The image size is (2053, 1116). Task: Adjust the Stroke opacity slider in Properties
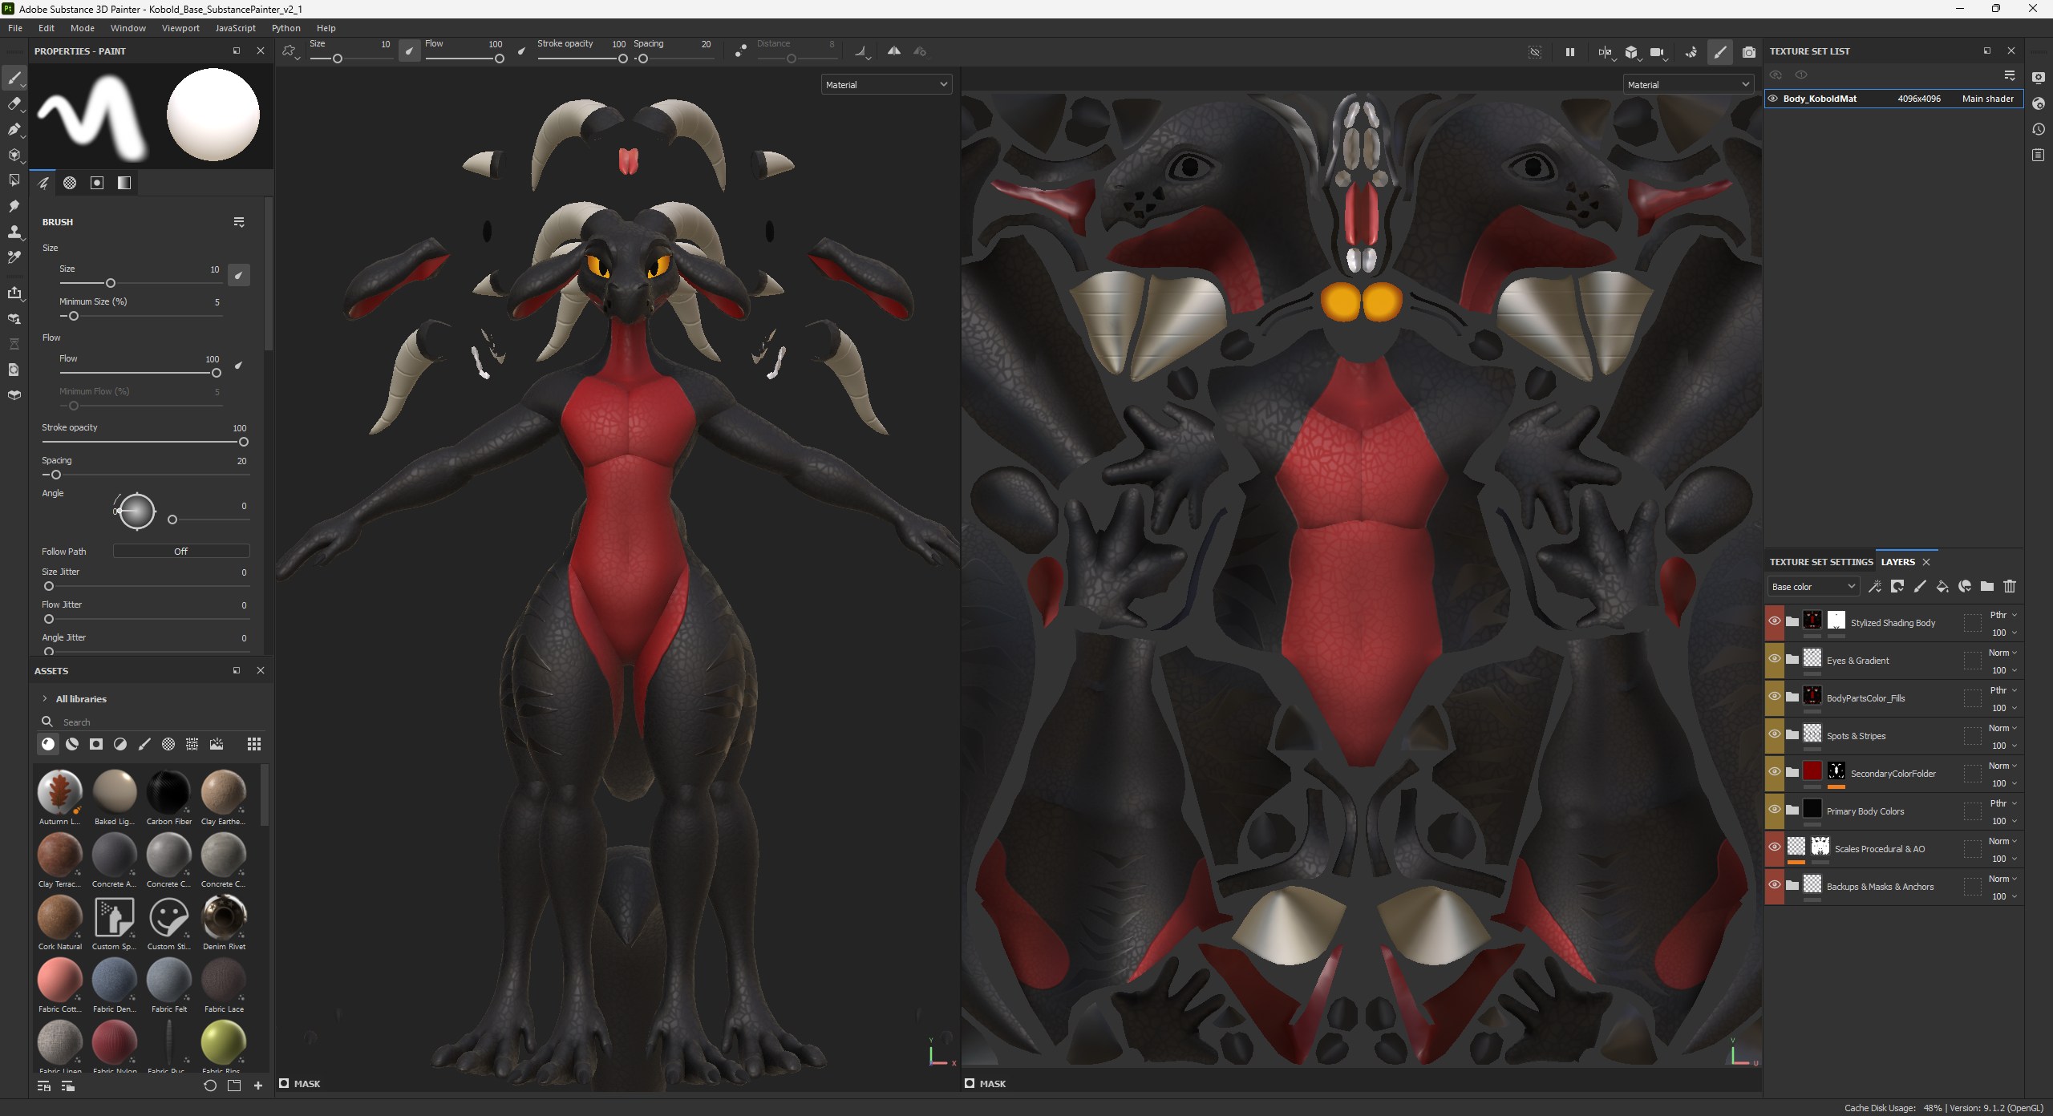244,442
